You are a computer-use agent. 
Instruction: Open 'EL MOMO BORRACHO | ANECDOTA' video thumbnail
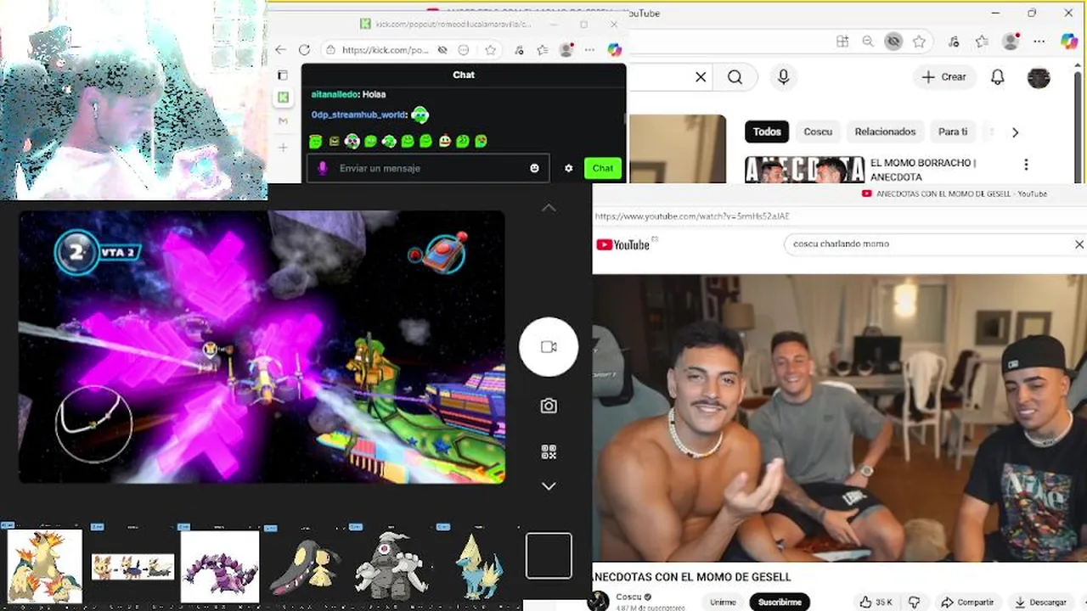pyautogui.click(x=803, y=170)
